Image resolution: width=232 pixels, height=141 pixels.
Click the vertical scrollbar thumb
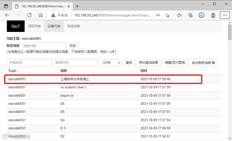click(230, 32)
